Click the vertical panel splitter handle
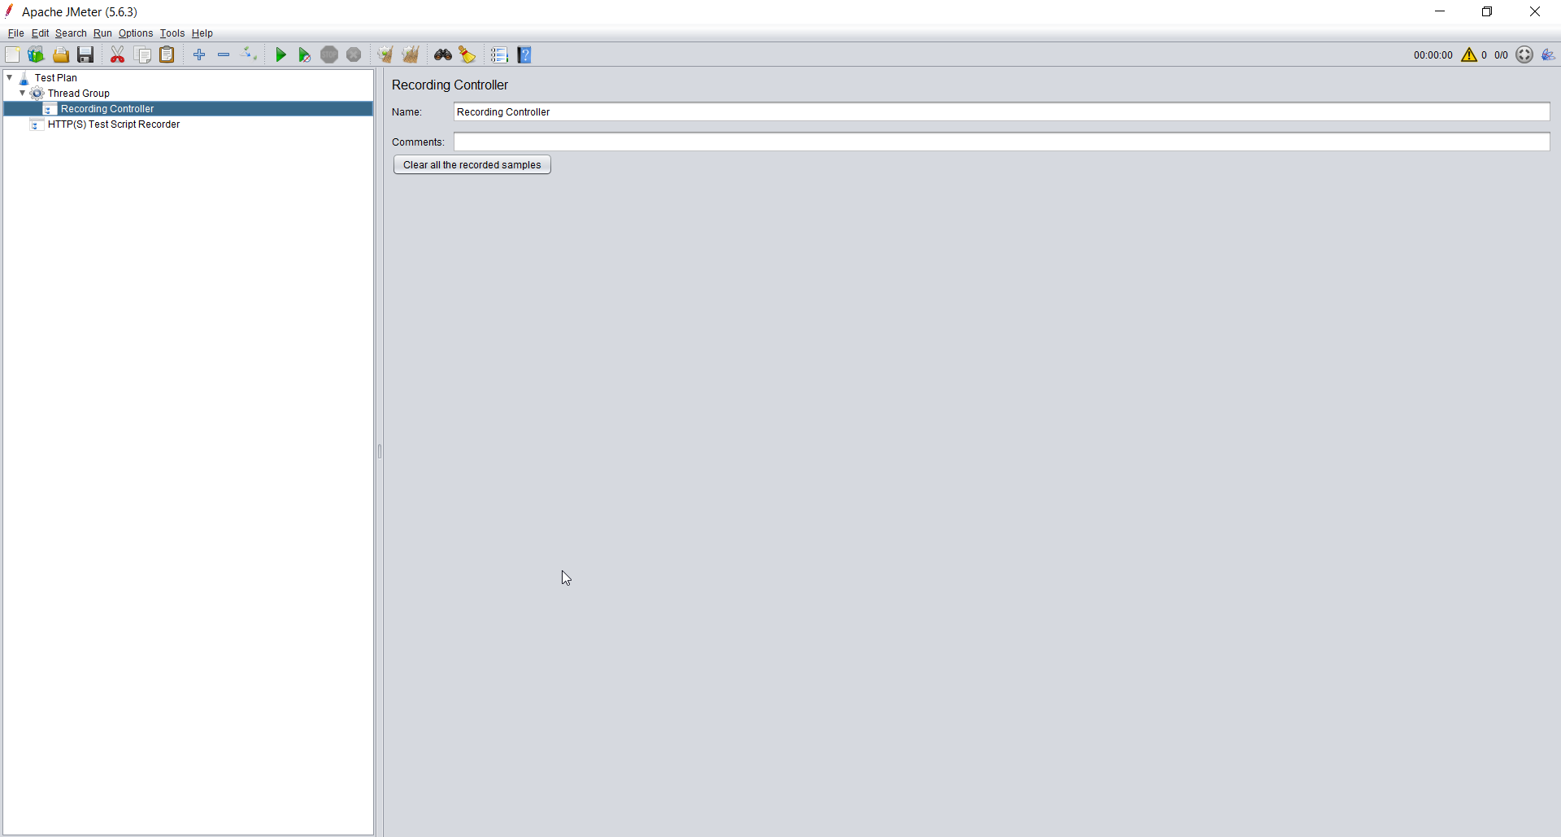Image resolution: width=1561 pixels, height=837 pixels. pos(379,451)
